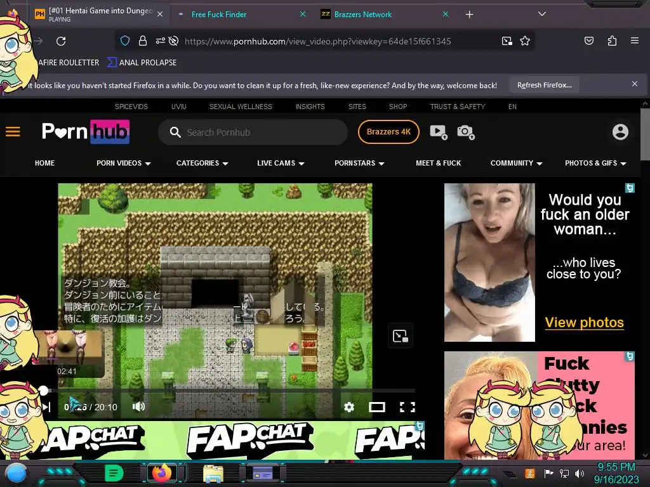Open the UVIU top link
This screenshot has height=487, width=650.
178,107
